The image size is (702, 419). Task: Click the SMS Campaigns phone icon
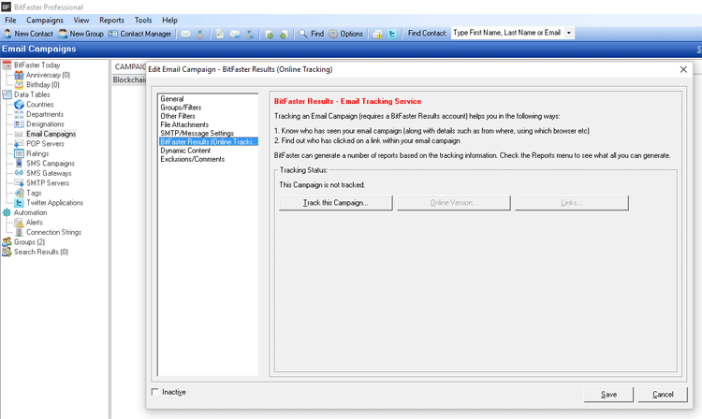click(x=19, y=164)
